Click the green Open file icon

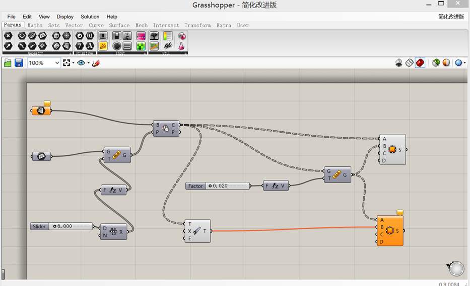(x=8, y=63)
